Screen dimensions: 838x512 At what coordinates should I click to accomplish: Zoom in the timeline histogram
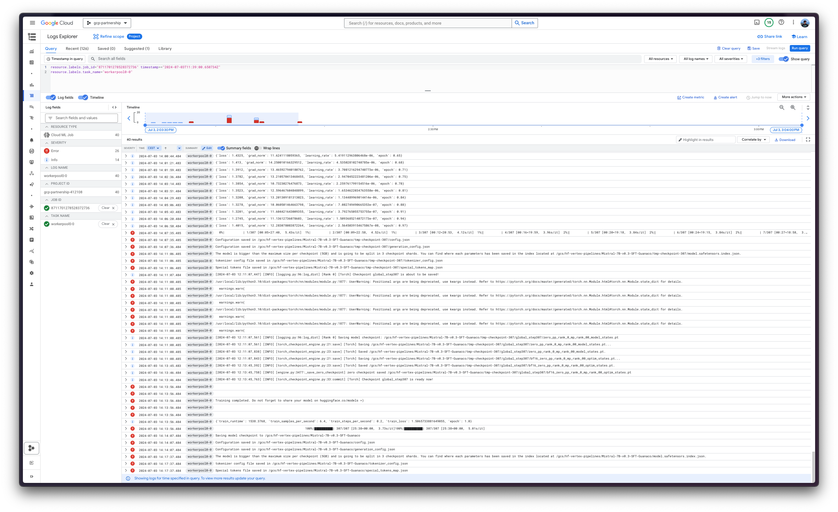tap(793, 108)
